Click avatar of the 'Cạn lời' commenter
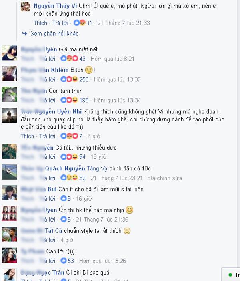Viewport: 240px width, 281px height. [9, 255]
